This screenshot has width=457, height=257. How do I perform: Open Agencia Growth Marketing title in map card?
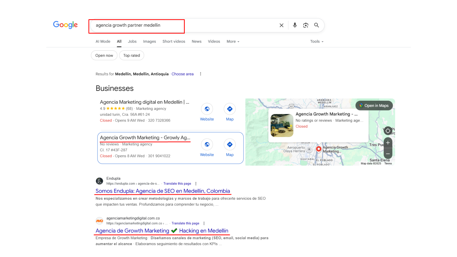coord(327,114)
